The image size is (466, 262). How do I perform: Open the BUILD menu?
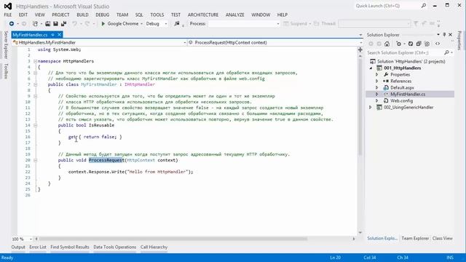[82, 15]
